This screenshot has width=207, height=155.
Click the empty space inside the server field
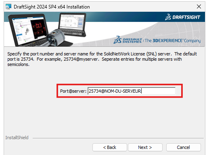[x=159, y=91]
